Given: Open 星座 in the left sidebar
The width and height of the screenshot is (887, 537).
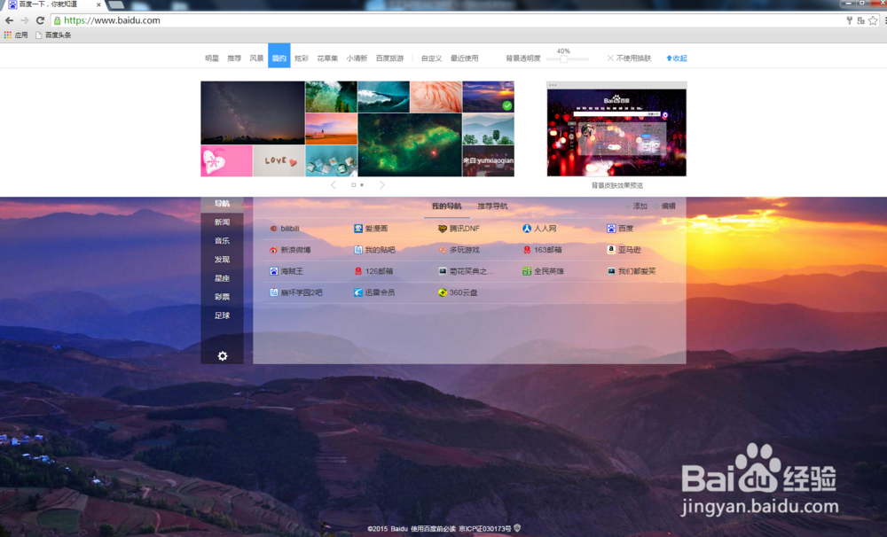Looking at the screenshot, I should pos(223,278).
